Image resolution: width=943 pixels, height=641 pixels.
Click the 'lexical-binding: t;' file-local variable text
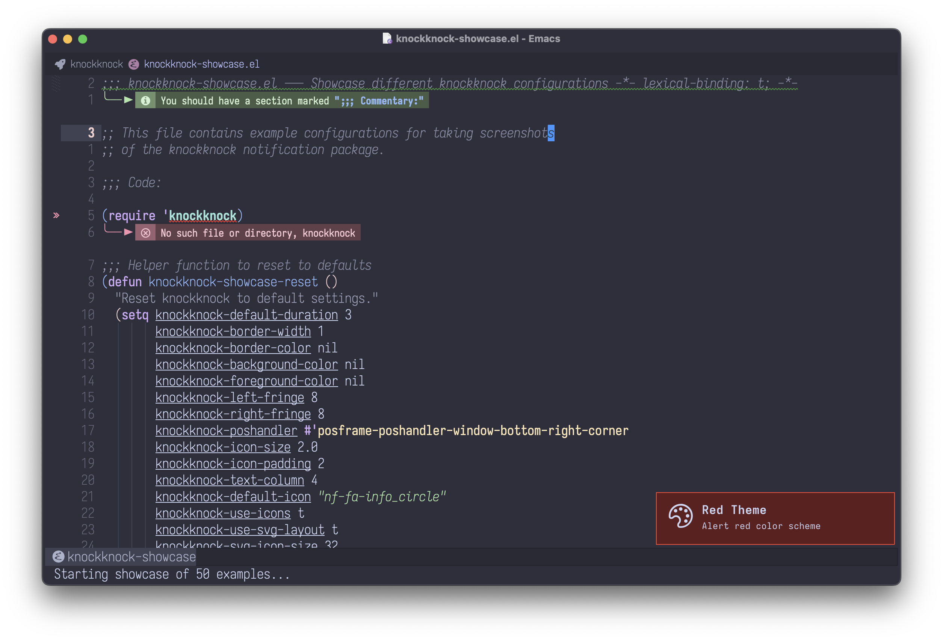click(706, 83)
